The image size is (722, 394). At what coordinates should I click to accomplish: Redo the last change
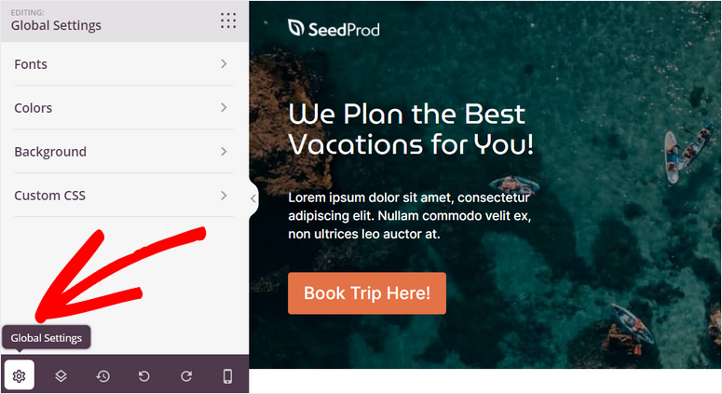186,375
